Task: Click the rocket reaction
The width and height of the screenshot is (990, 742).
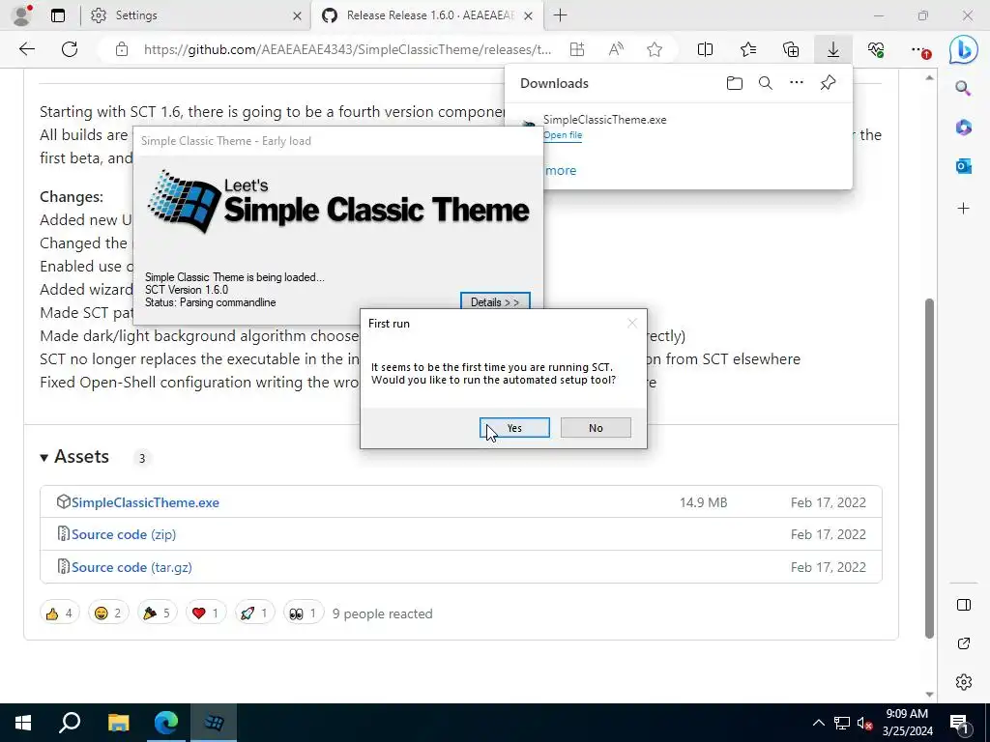Action: tap(254, 613)
